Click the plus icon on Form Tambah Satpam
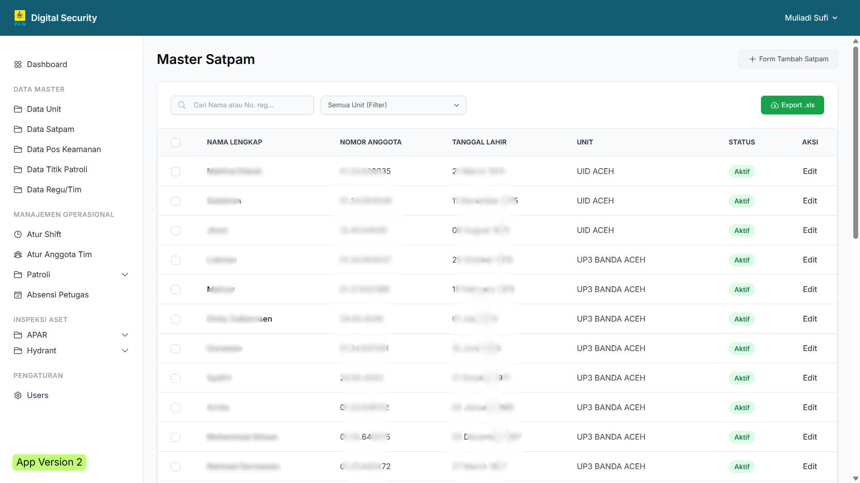The image size is (860, 483). click(752, 59)
